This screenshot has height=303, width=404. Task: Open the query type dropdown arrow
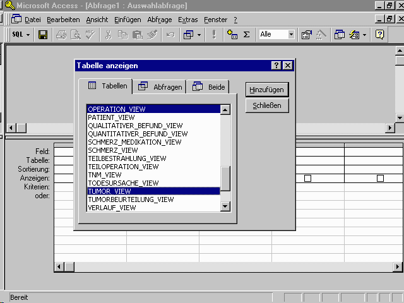(x=199, y=35)
